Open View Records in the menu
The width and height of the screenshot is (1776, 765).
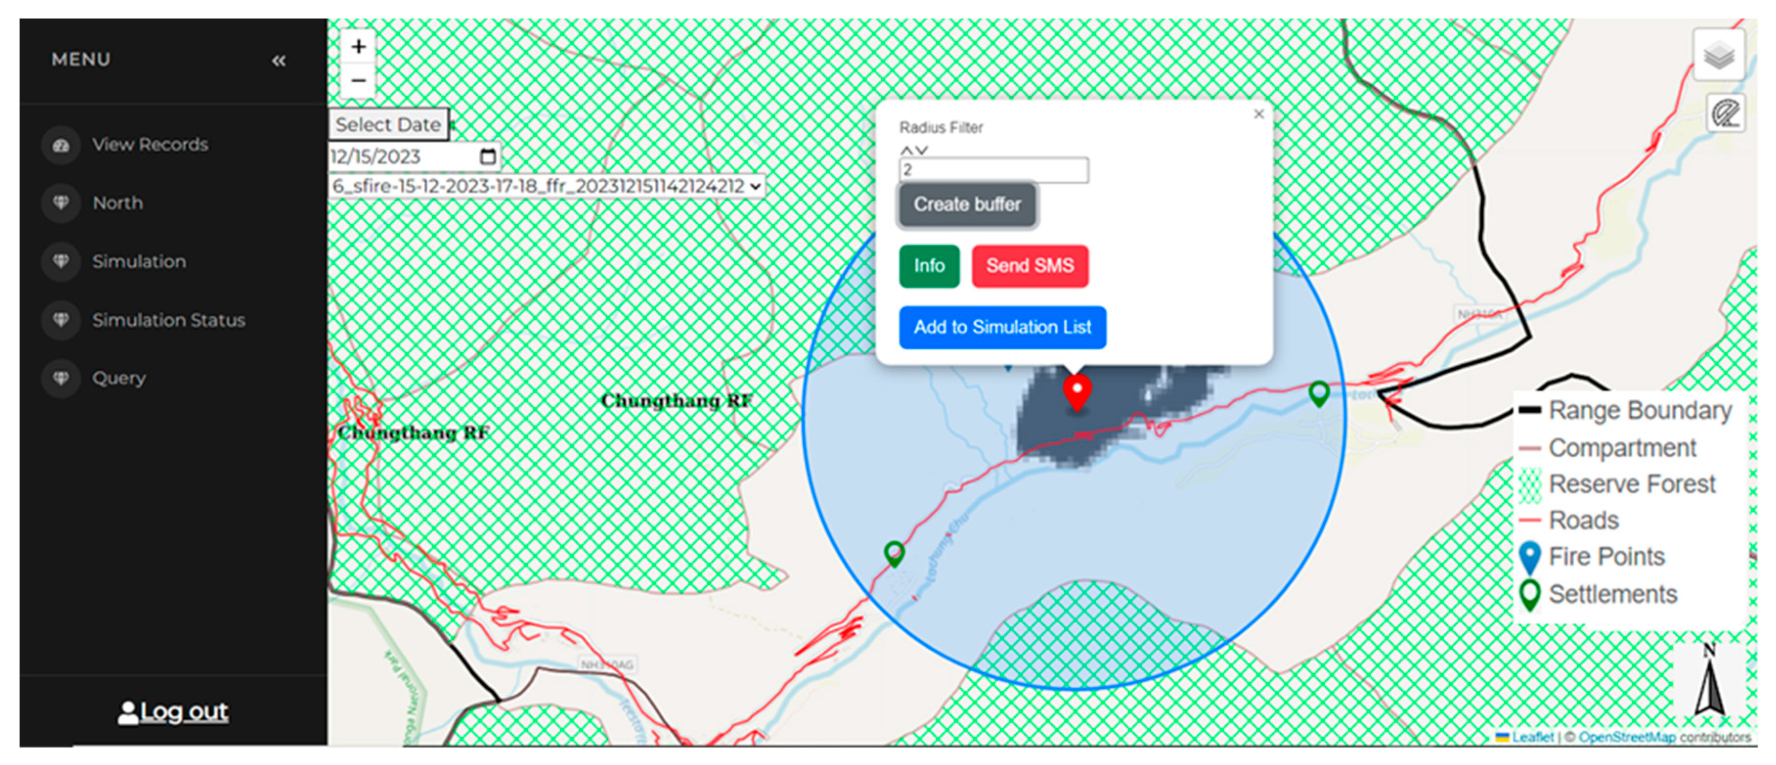tap(150, 145)
